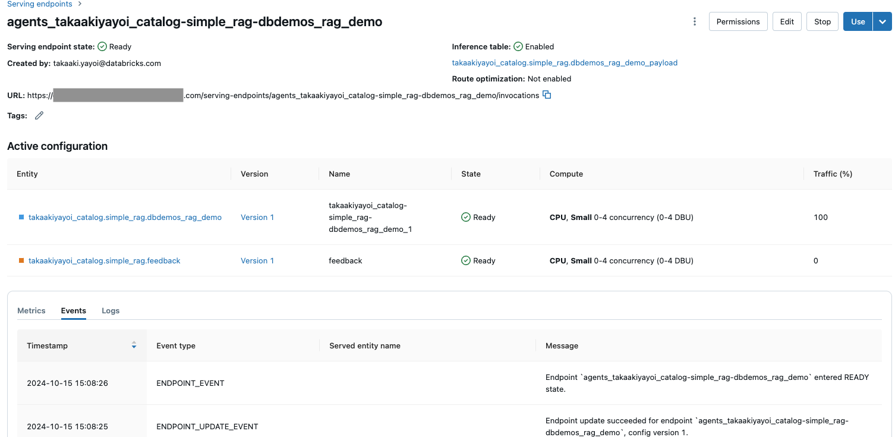Click the Use button
Image resolution: width=895 pixels, height=437 pixels.
(x=858, y=21)
